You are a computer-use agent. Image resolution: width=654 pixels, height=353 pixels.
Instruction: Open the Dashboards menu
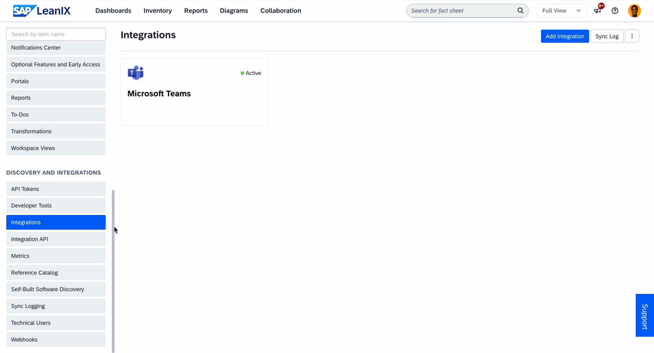113,11
